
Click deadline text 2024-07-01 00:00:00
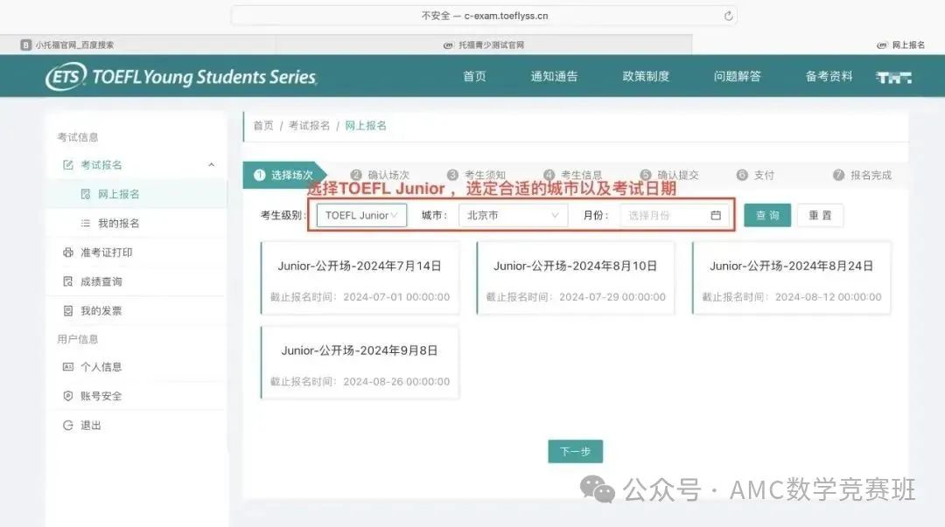click(x=396, y=297)
